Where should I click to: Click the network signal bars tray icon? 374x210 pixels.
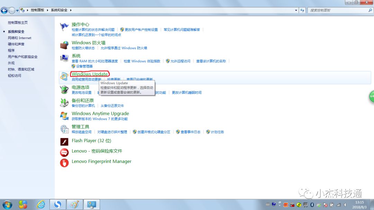pos(338,205)
